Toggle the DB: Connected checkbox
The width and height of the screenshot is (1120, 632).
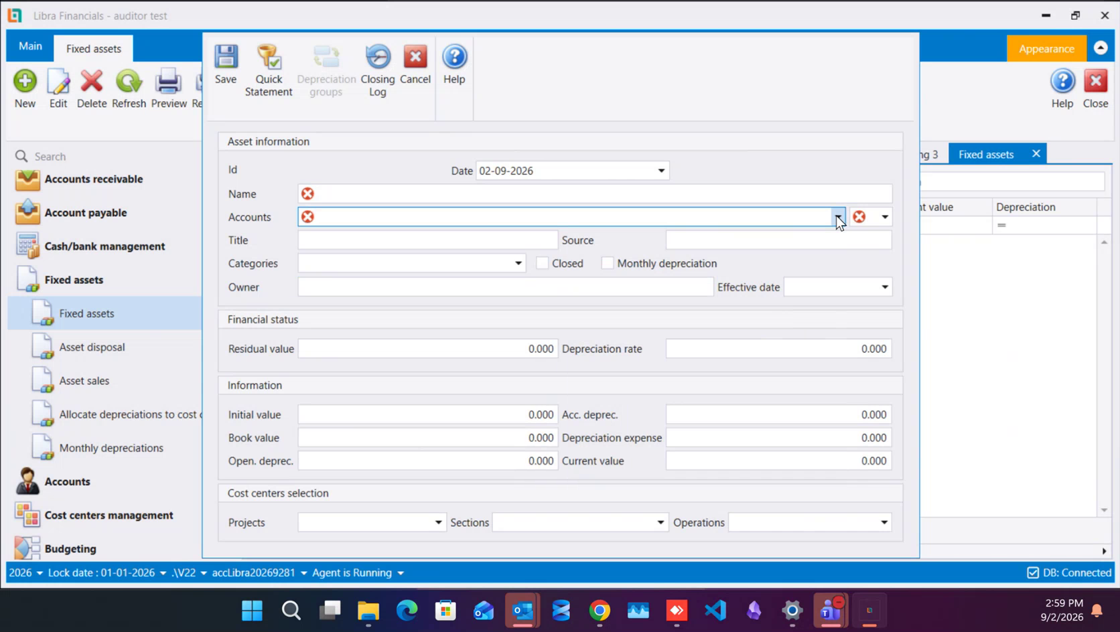(1033, 572)
